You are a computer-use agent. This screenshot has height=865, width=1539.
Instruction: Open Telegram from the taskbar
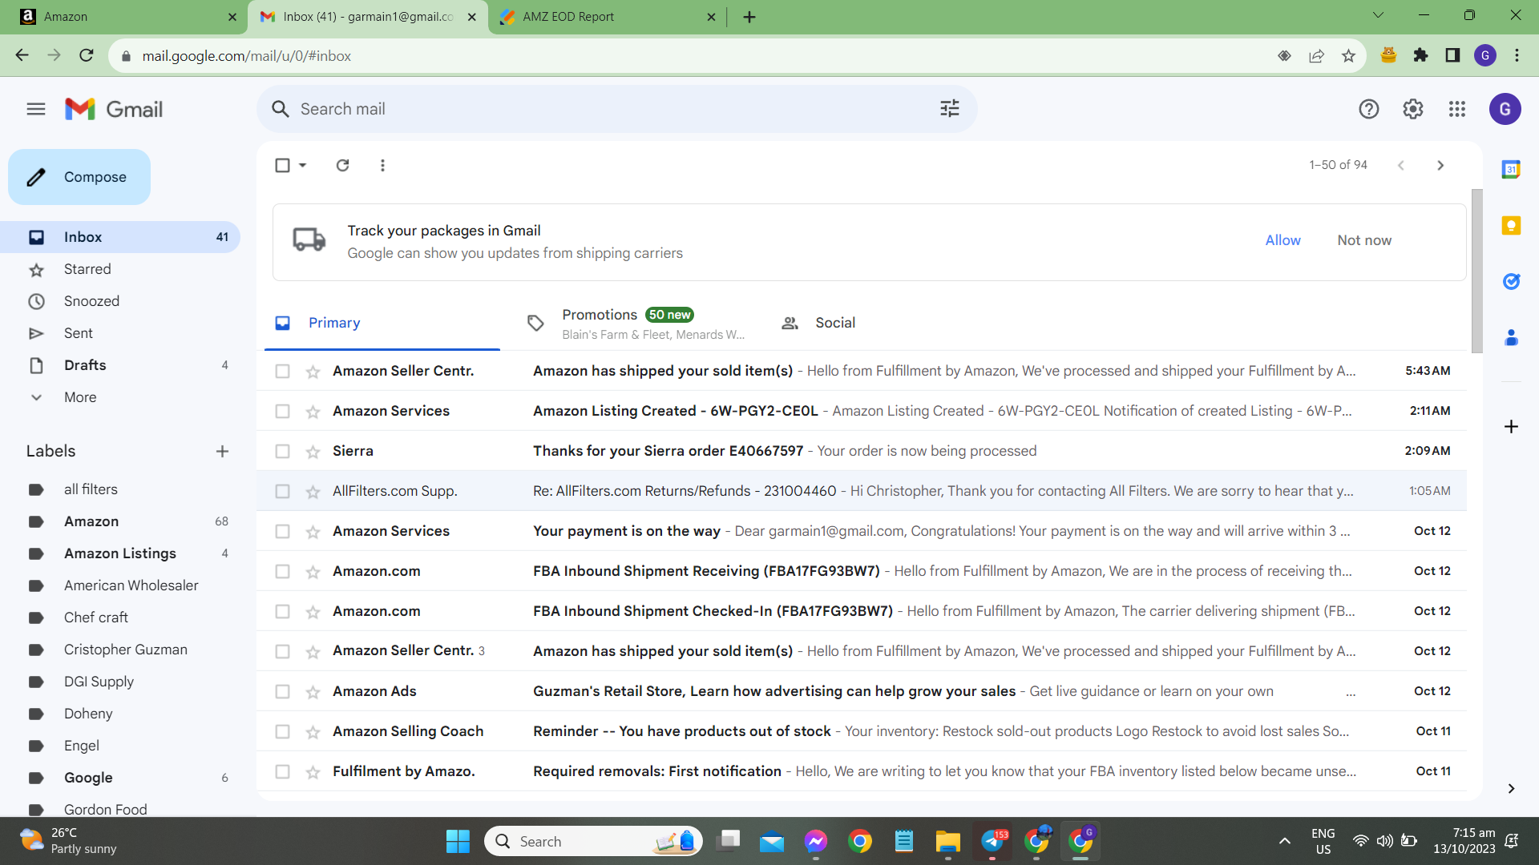[992, 841]
